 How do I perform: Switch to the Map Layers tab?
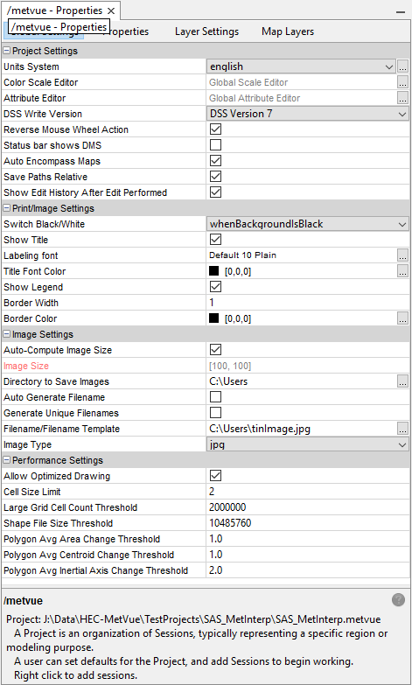[288, 31]
